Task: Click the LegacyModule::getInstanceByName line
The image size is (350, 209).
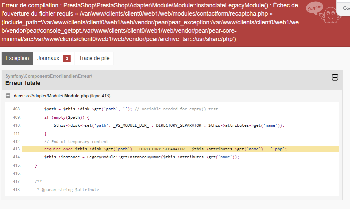Action: (x=142, y=157)
